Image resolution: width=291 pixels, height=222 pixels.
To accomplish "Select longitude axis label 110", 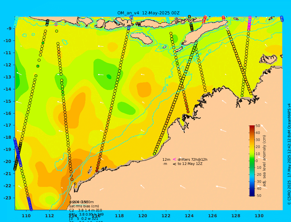I will click(x=26, y=216).
